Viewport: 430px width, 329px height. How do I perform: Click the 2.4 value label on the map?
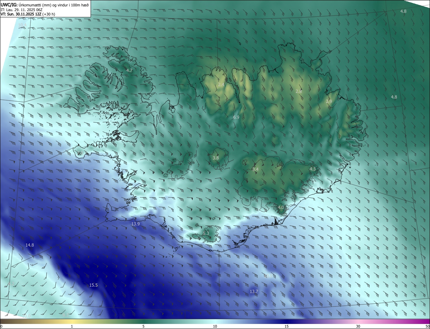(x=221, y=85)
